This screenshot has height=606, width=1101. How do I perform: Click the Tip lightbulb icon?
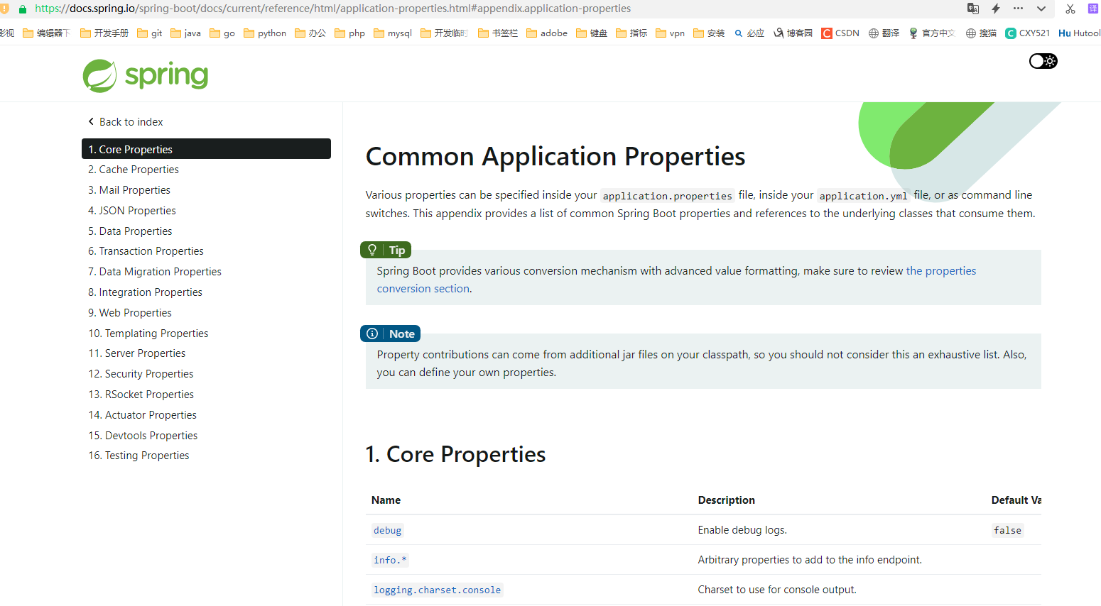[372, 250]
